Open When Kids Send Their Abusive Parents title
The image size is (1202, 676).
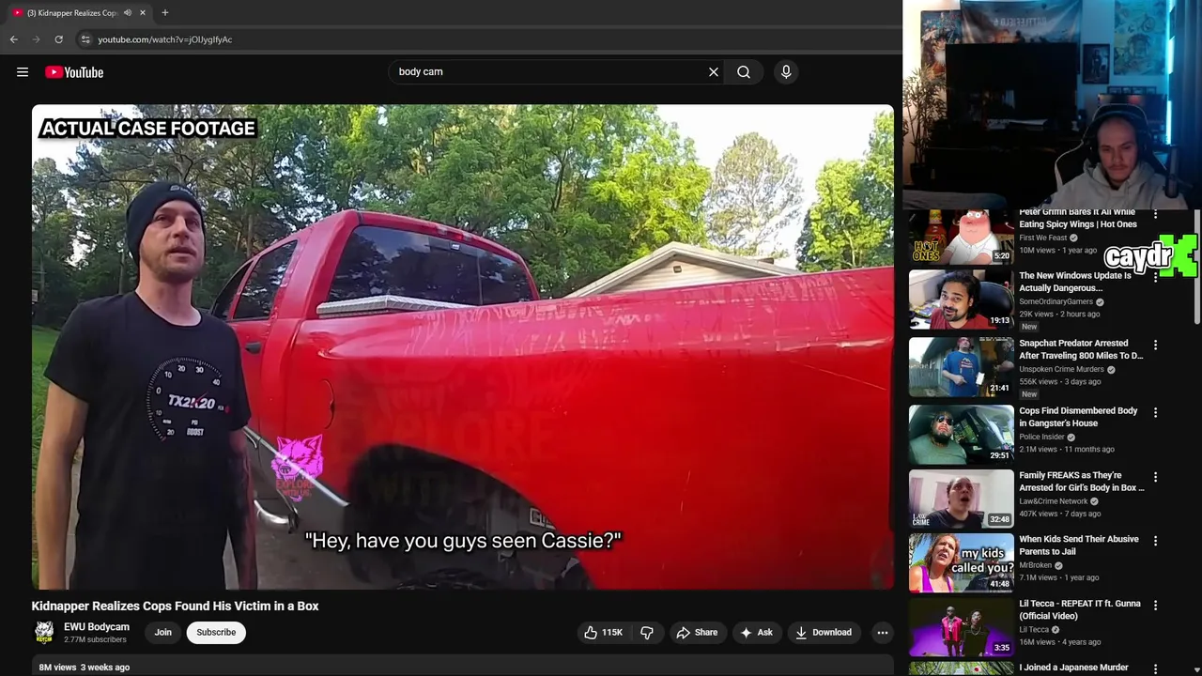(x=1079, y=545)
